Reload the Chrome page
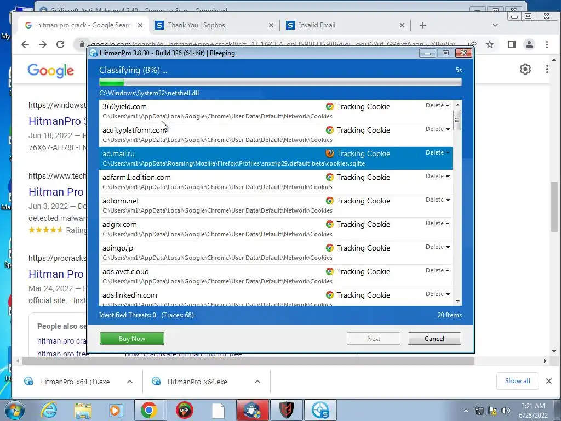Viewport: 561px width, 421px height. tap(60, 44)
